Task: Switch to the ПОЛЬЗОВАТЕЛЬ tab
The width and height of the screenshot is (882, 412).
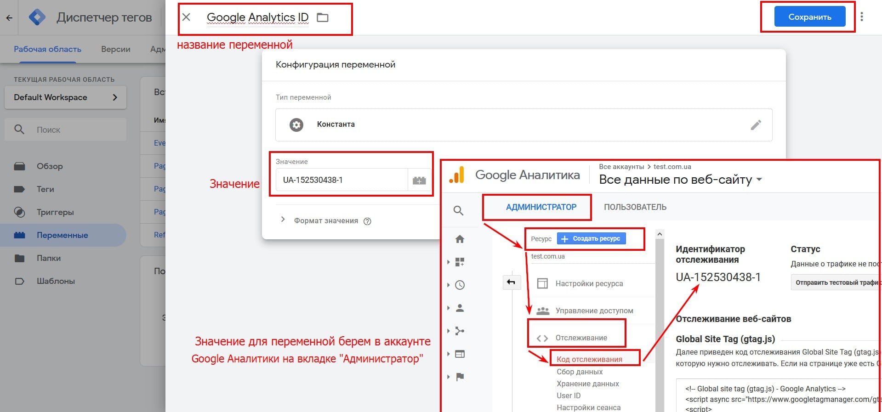Action: click(635, 207)
